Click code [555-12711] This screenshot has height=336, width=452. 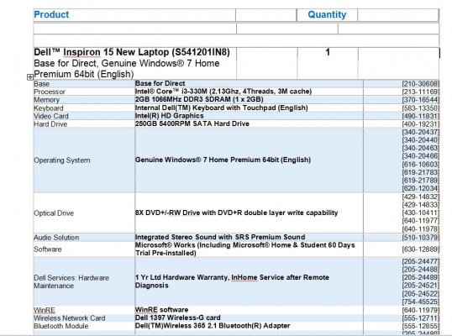421,318
